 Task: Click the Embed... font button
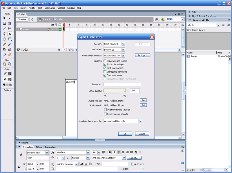(134, 158)
